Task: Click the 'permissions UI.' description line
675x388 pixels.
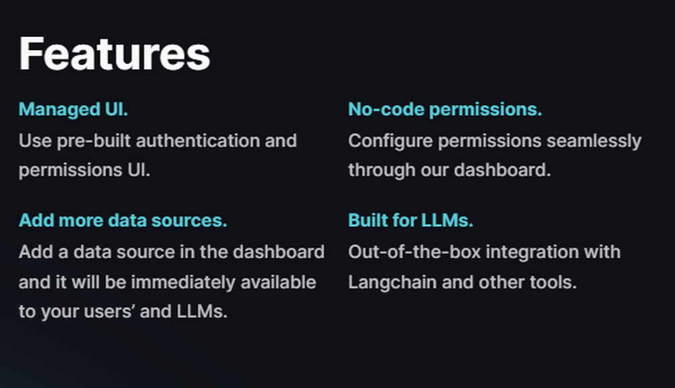Action: click(x=84, y=170)
